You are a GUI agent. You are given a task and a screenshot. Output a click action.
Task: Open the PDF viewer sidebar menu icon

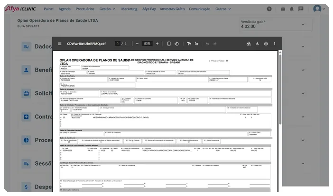(x=59, y=44)
